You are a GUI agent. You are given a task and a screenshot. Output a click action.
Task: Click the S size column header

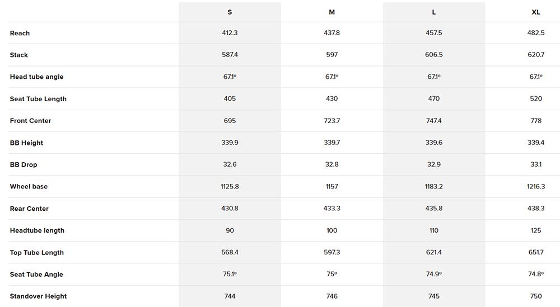coord(230,12)
